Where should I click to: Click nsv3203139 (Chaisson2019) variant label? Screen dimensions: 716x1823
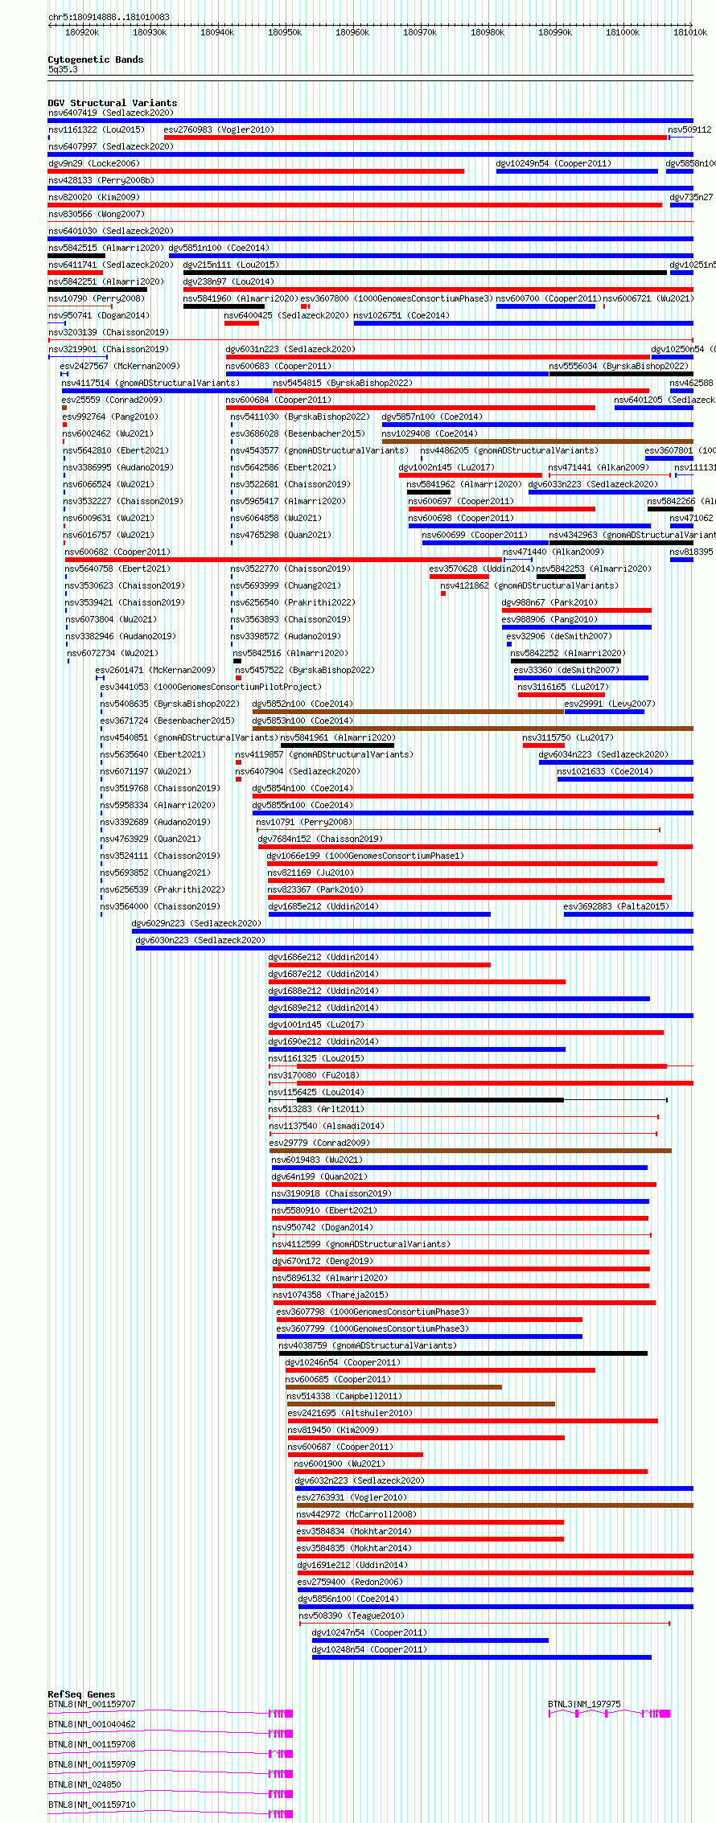[109, 332]
